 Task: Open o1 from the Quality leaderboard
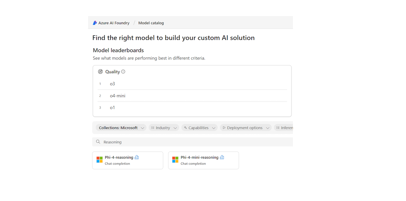(x=112, y=107)
